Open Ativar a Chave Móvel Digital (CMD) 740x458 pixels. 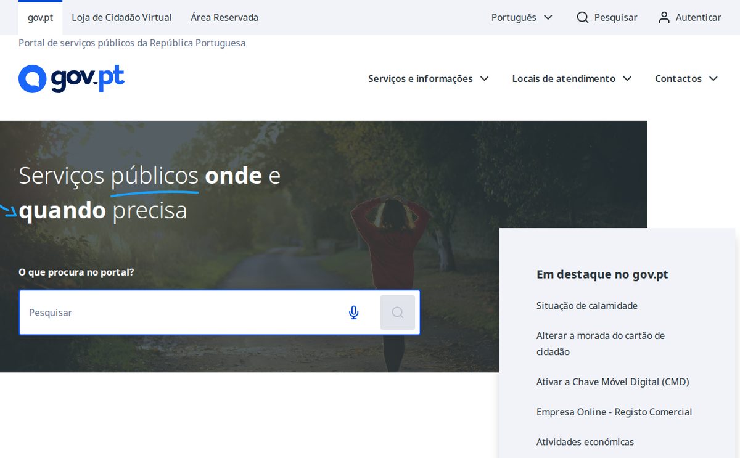click(613, 382)
